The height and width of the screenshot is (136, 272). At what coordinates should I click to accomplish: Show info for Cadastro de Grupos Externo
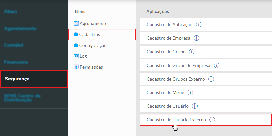(211, 79)
